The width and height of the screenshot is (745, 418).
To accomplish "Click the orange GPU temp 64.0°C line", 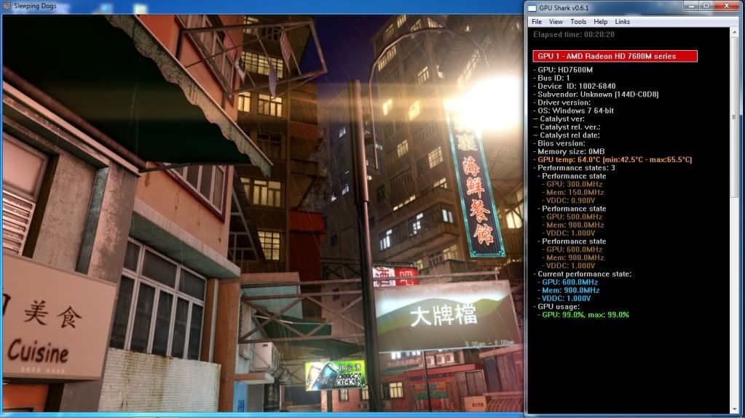I will (612, 160).
